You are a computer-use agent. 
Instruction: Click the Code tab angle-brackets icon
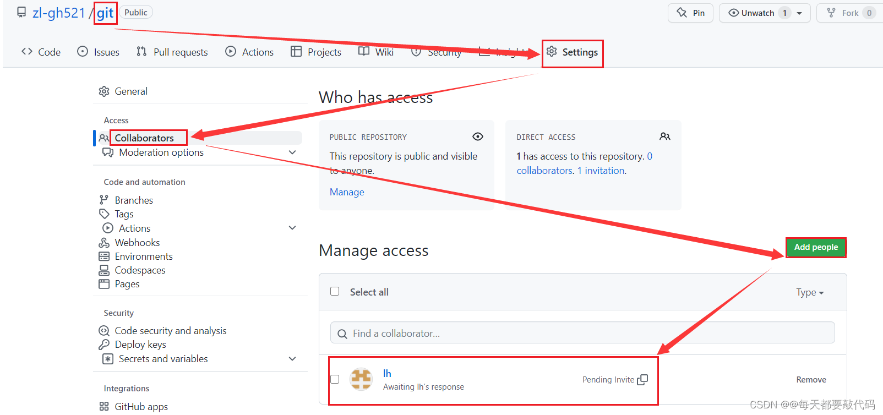27,51
